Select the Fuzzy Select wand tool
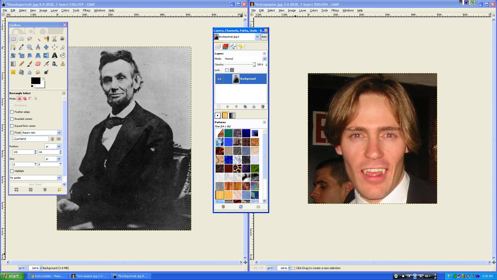 [x=38, y=39]
